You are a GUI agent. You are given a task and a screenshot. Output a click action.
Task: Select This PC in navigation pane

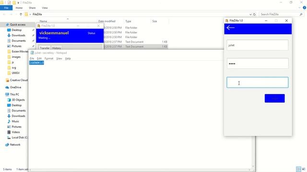point(14,95)
